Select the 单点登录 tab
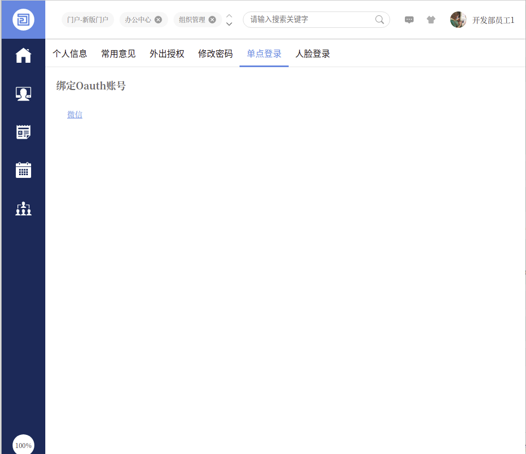Image resolution: width=526 pixels, height=454 pixels. (x=264, y=53)
